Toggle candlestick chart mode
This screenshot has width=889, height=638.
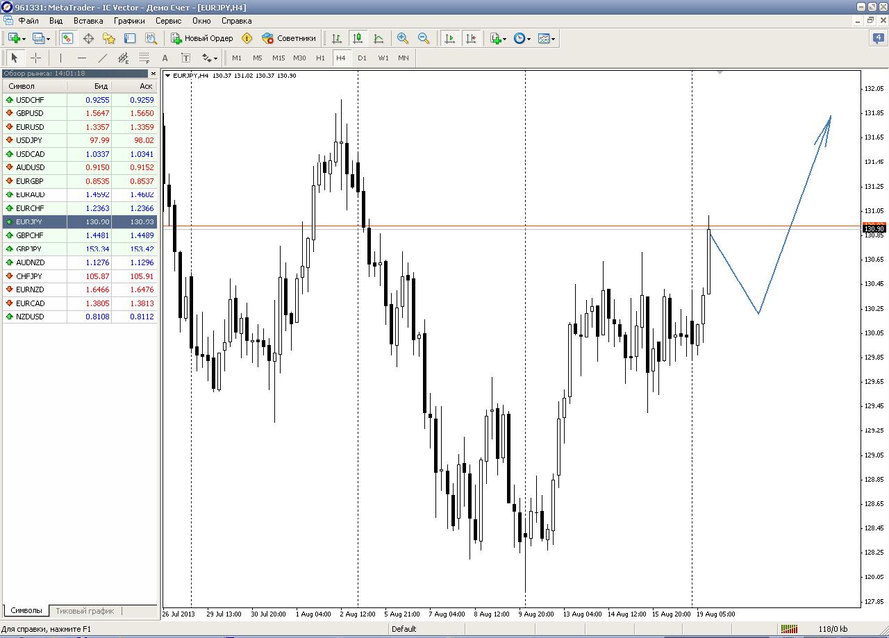pos(358,39)
